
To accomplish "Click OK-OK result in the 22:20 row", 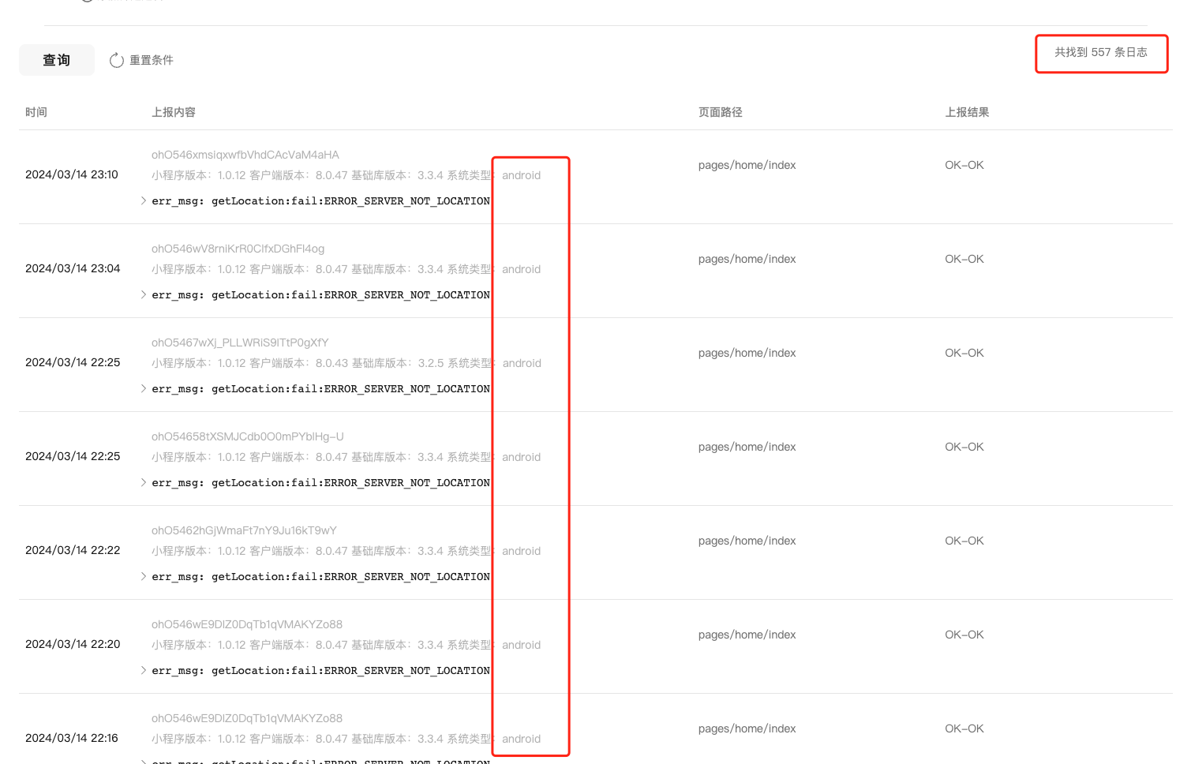I will pyautogui.click(x=964, y=635).
